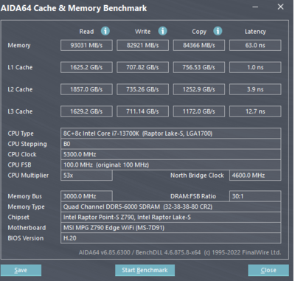The width and height of the screenshot is (295, 281).
Task: Select L2 Cache Latency 3.9 ns
Action: coord(255,89)
